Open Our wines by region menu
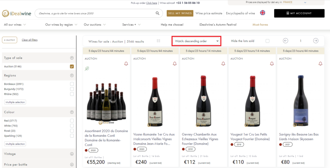Screen dimensions: 330x168 pyautogui.click(x=61, y=25)
